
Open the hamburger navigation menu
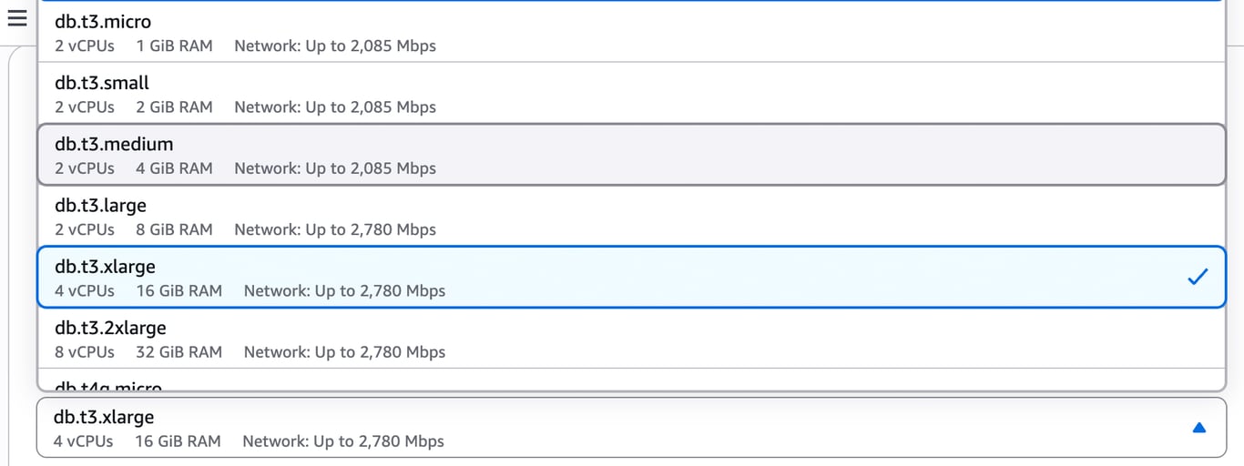coord(16,18)
